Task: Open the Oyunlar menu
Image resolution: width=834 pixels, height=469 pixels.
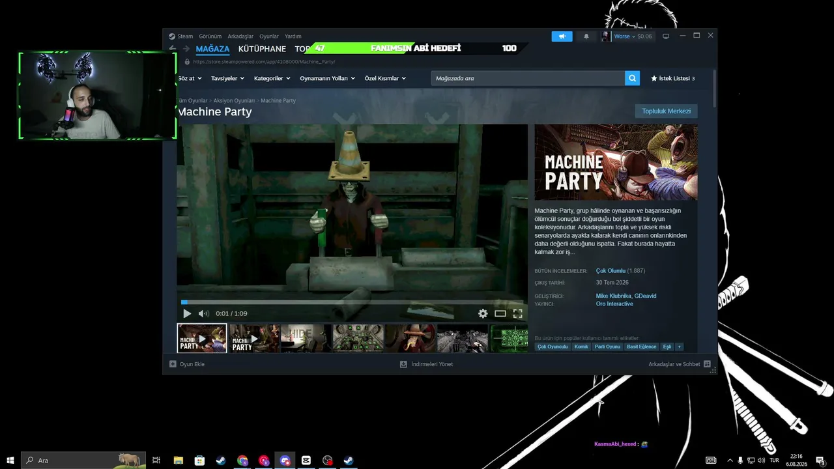Action: [269, 36]
